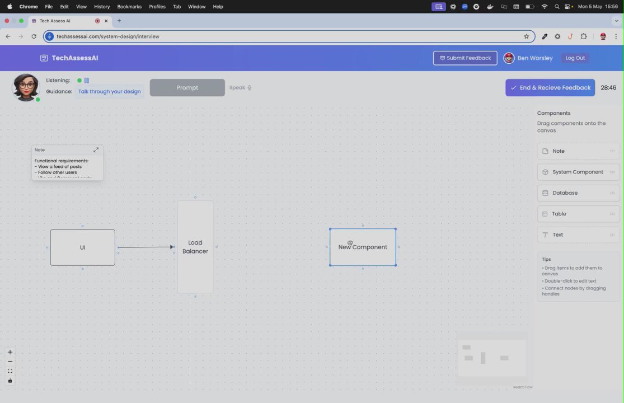
Task: Select the New Component node
Action: click(363, 247)
